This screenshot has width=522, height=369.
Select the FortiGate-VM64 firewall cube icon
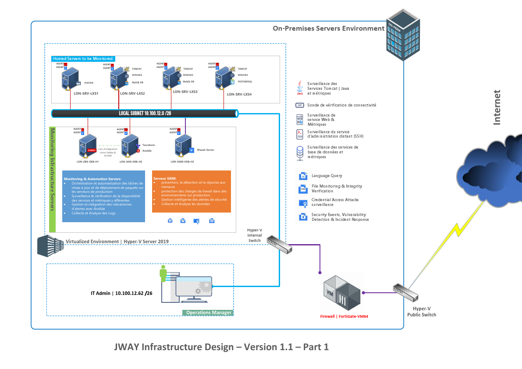[342, 293]
